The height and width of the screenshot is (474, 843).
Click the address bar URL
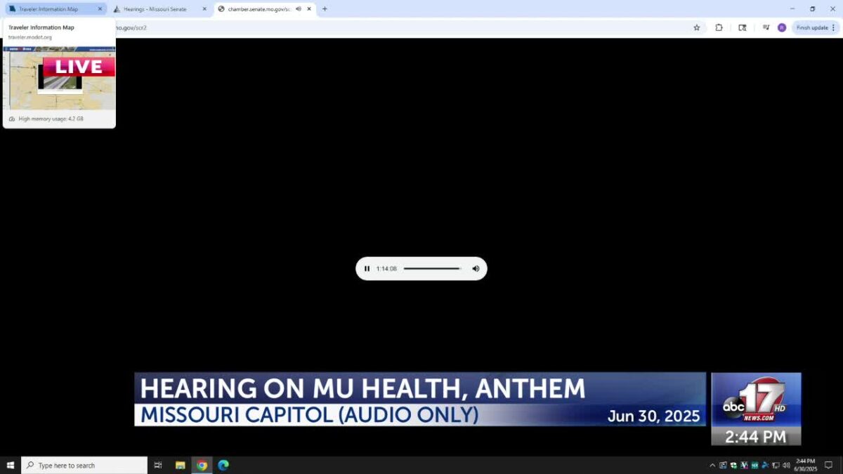(132, 27)
